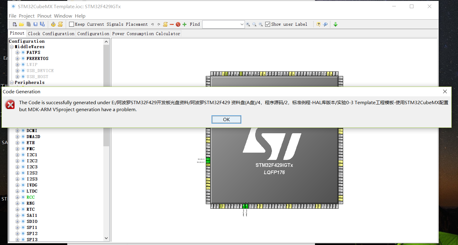Select the LTDC item in the tree
This screenshot has height=245, width=458.
click(32, 191)
